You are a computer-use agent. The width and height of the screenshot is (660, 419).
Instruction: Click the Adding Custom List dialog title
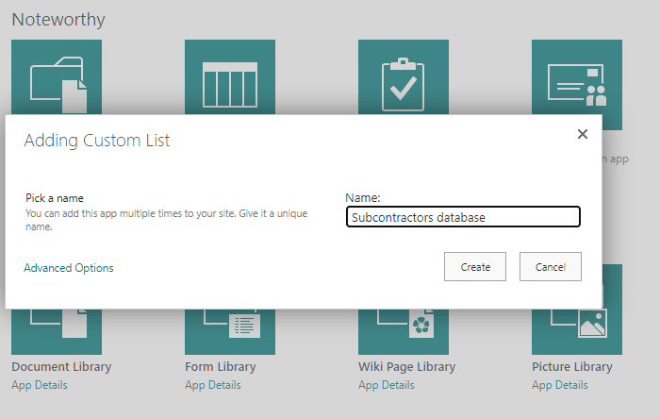click(x=97, y=141)
